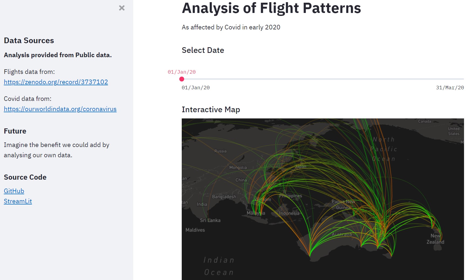Click the 'Analysis of Flight Patterns' title
Image resolution: width=467 pixels, height=280 pixels.
(271, 8)
